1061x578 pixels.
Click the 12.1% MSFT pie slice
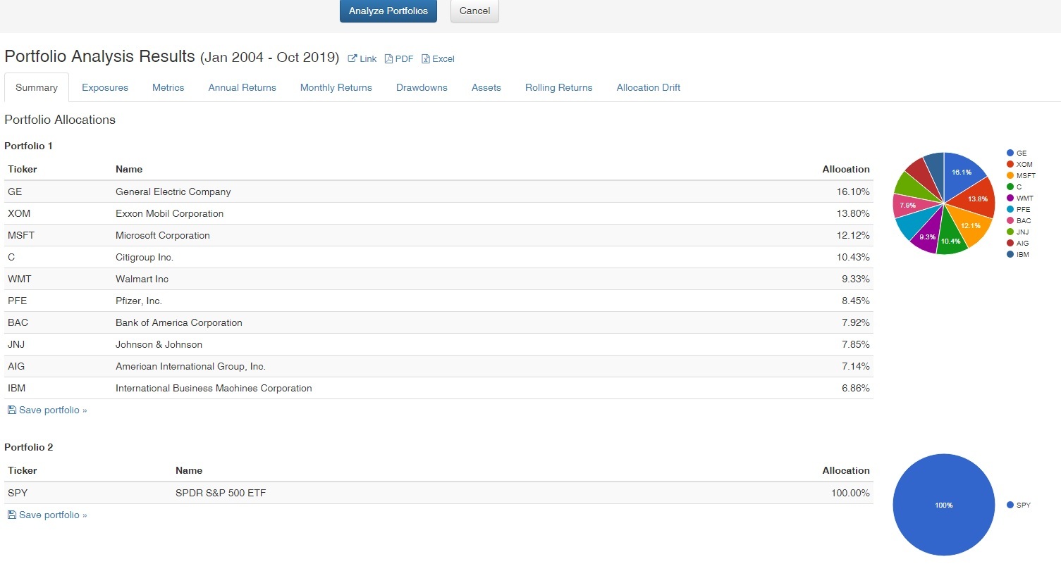pyautogui.click(x=970, y=225)
